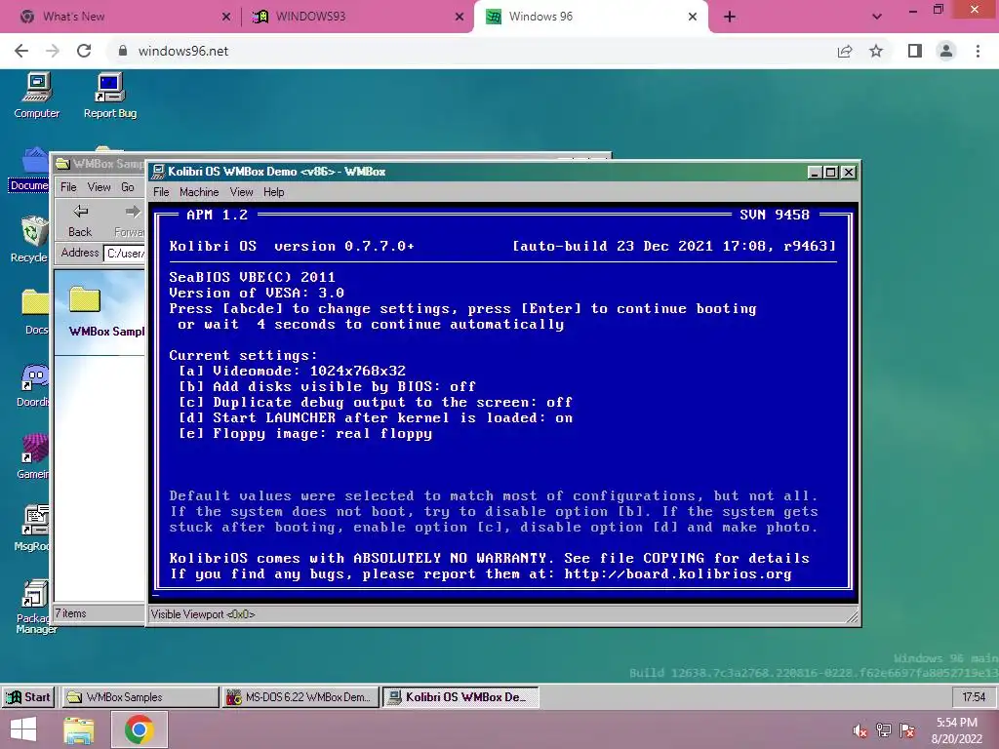Open Windows File Explorer from host taskbar

coord(78,729)
